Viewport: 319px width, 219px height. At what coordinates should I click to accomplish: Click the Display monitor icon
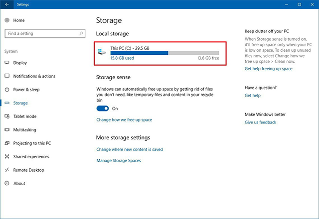tap(7, 63)
